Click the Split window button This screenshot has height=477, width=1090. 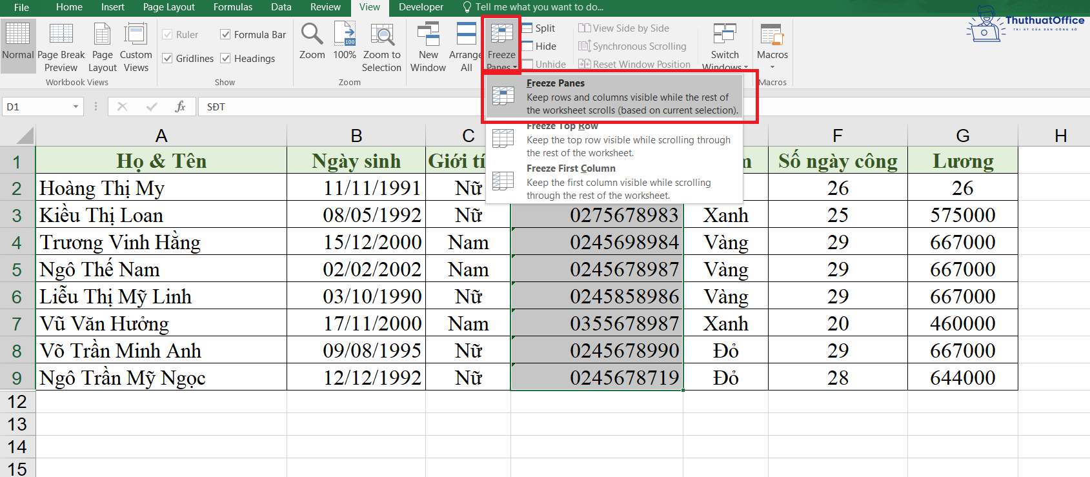pyautogui.click(x=538, y=28)
